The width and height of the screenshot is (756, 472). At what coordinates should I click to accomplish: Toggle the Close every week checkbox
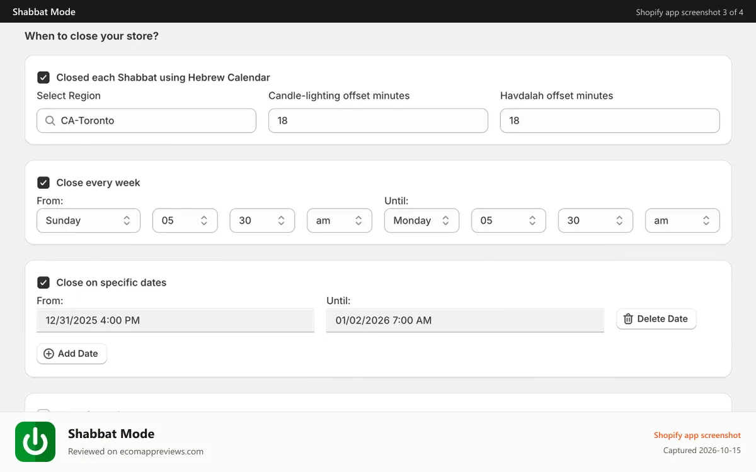coord(43,183)
